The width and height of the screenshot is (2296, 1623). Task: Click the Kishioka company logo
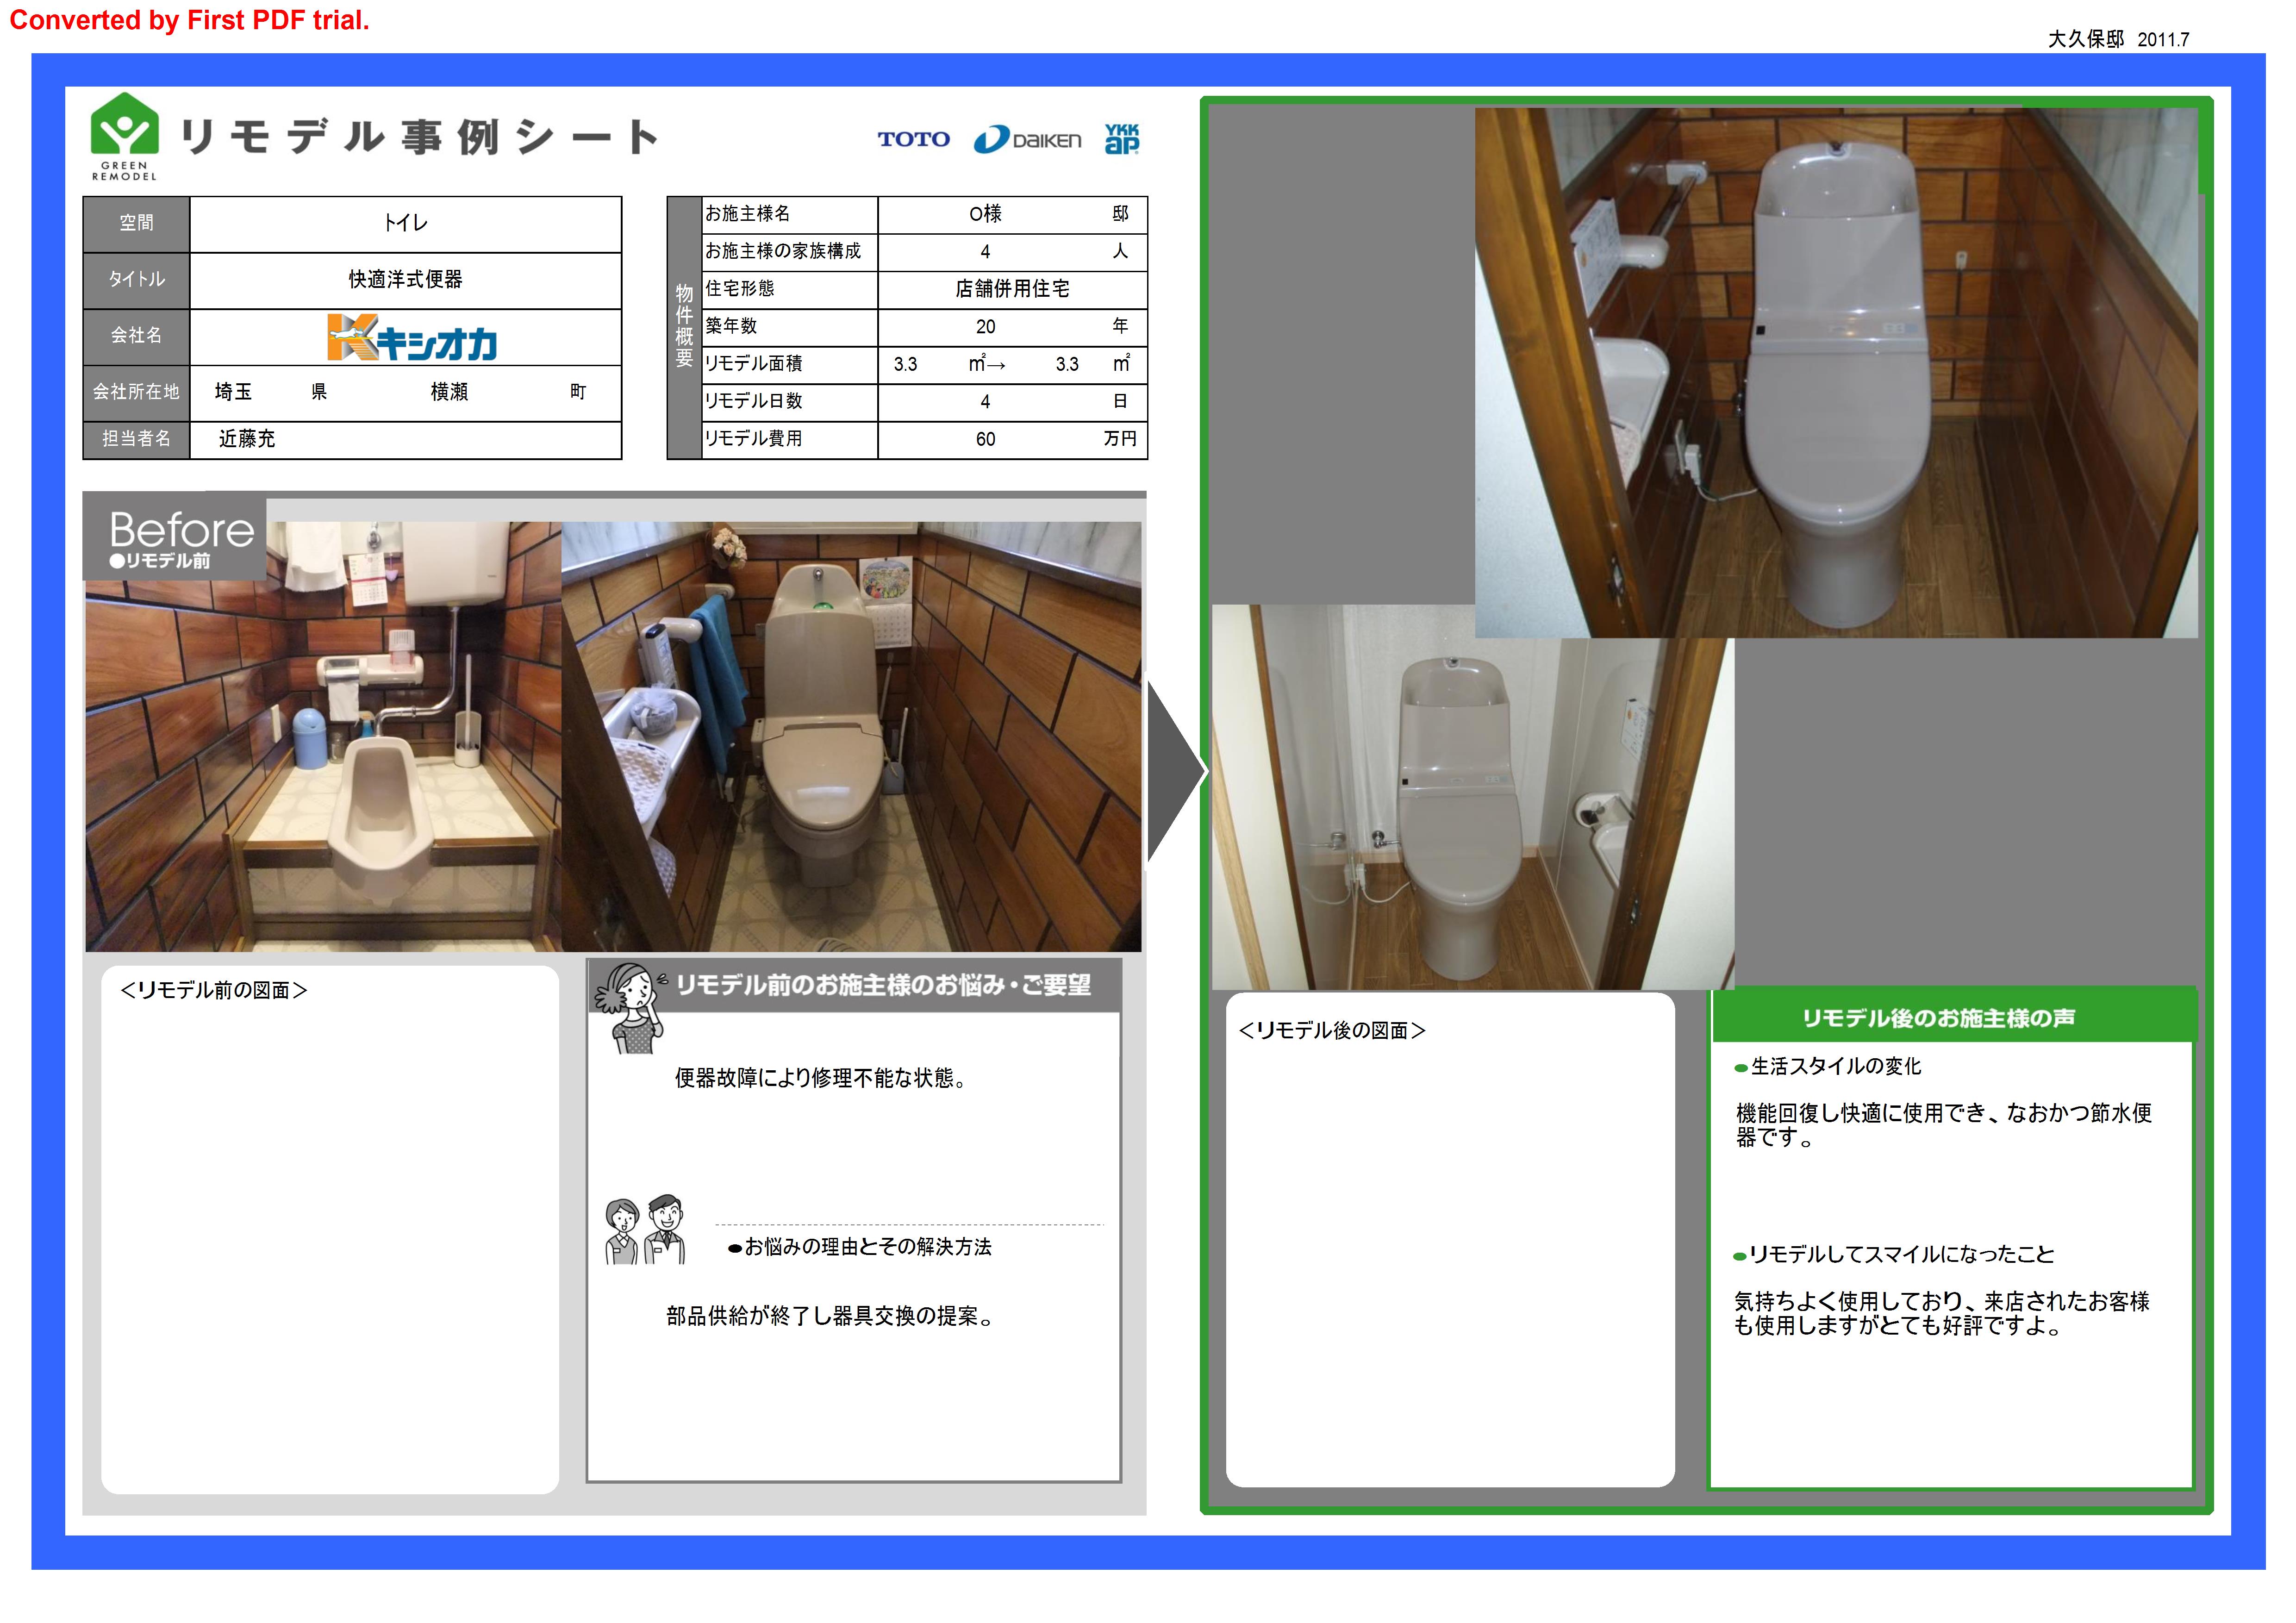(x=411, y=337)
